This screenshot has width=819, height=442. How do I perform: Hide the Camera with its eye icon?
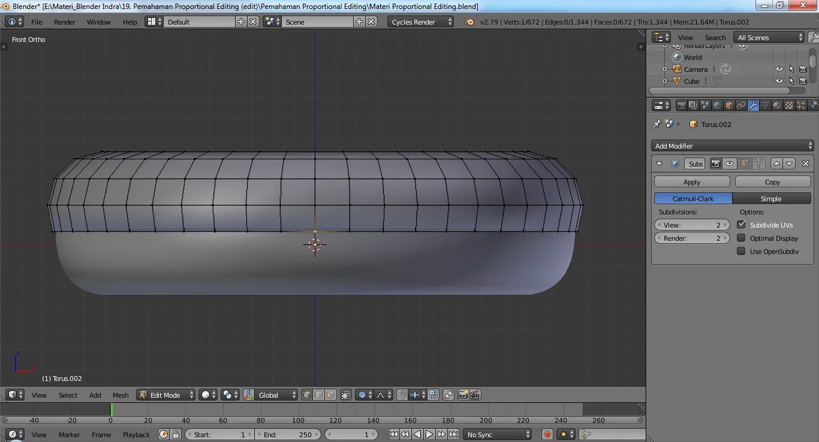coord(779,69)
